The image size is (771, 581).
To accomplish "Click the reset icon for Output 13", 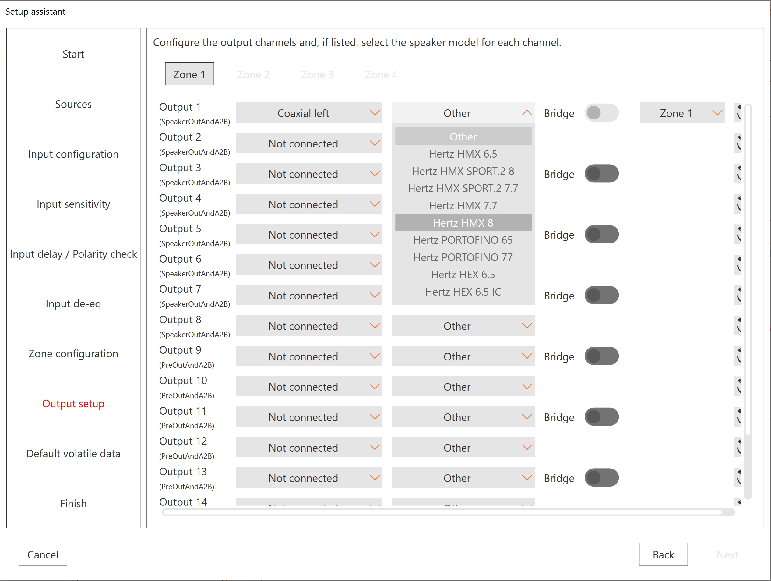I will (x=738, y=477).
